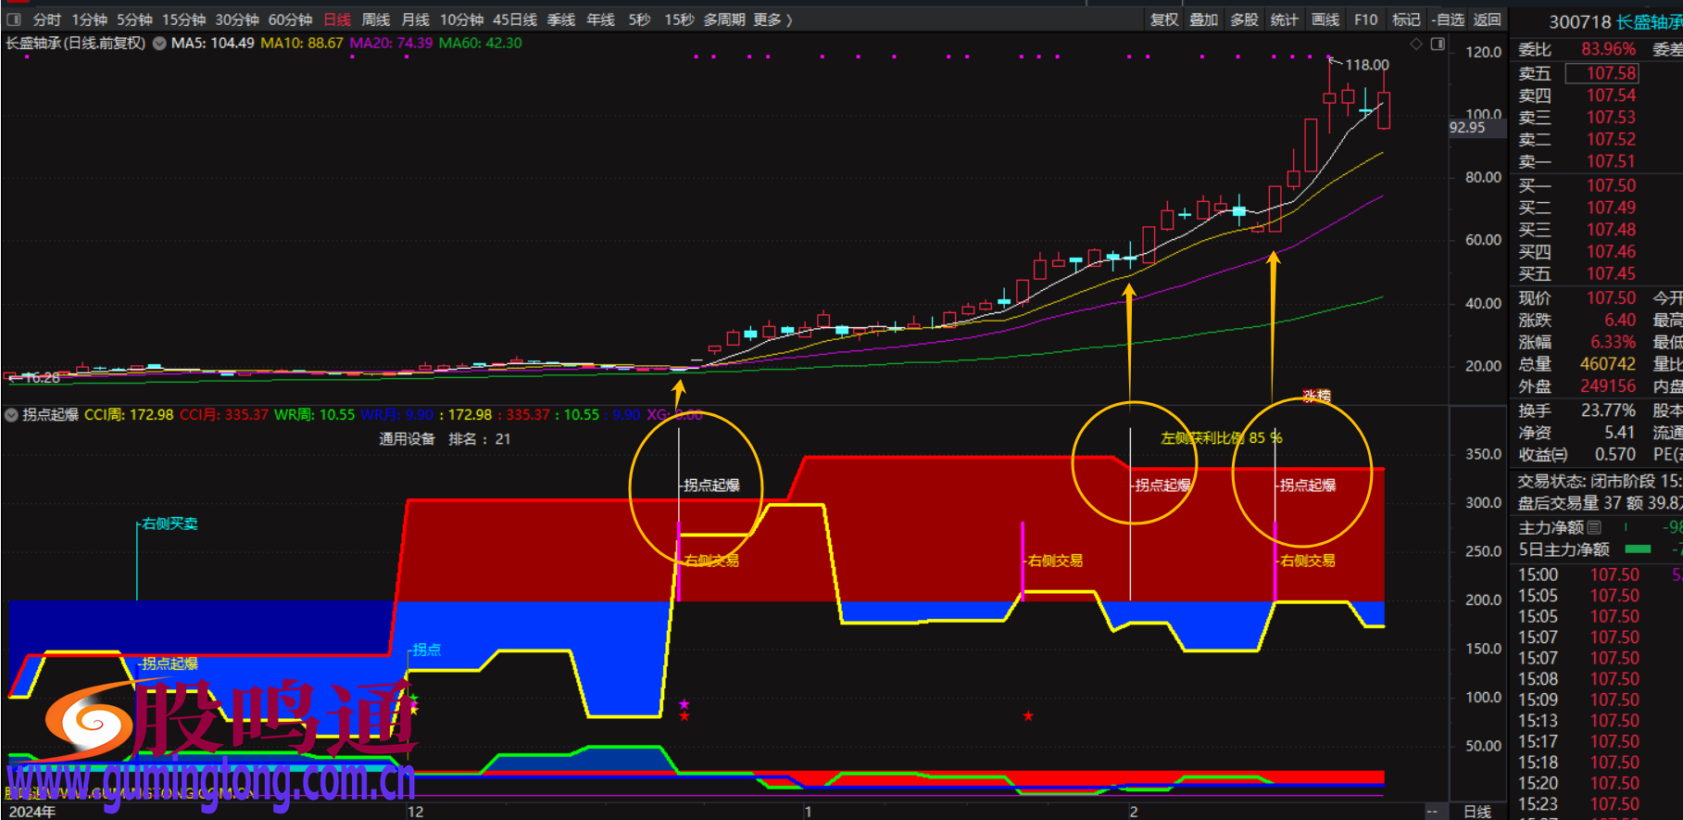
Task: Click the diamond icon at chart top-right
Action: point(1415,44)
